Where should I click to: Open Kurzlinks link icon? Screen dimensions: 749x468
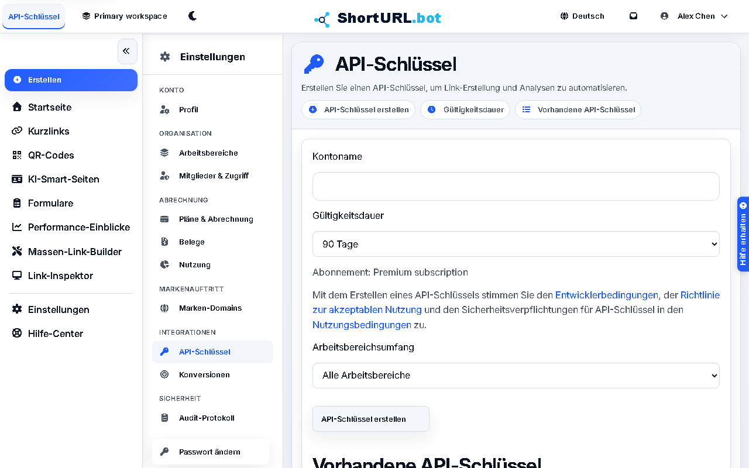coord(17,131)
